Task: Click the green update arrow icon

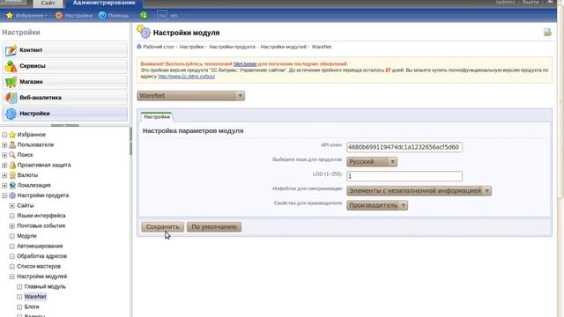Action: [x=144, y=15]
